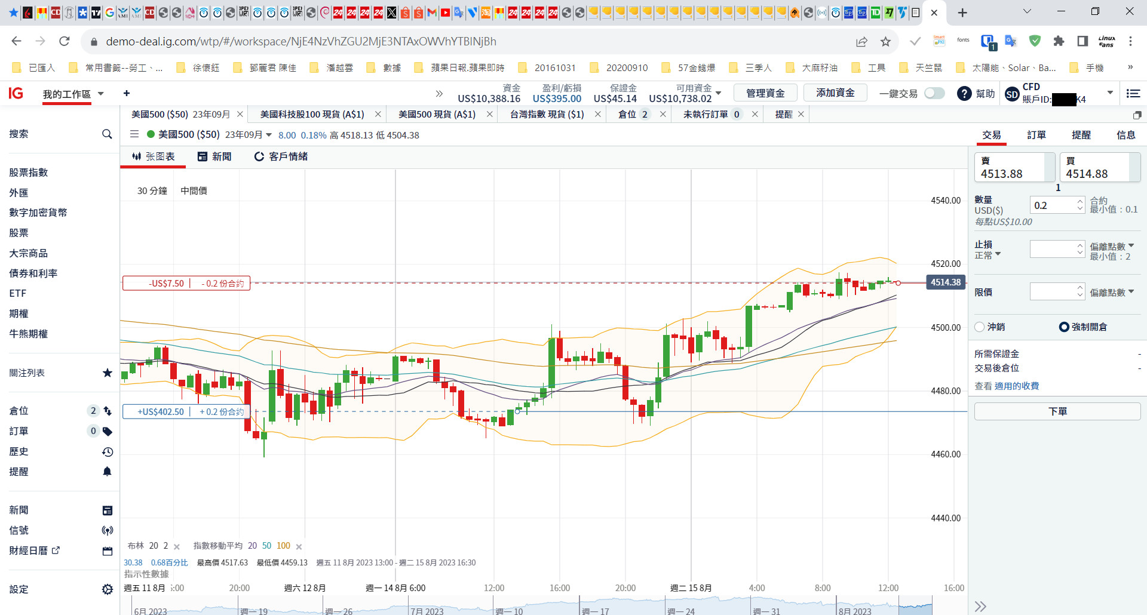Click the stop level input field
1147x615 pixels.
(1053, 249)
